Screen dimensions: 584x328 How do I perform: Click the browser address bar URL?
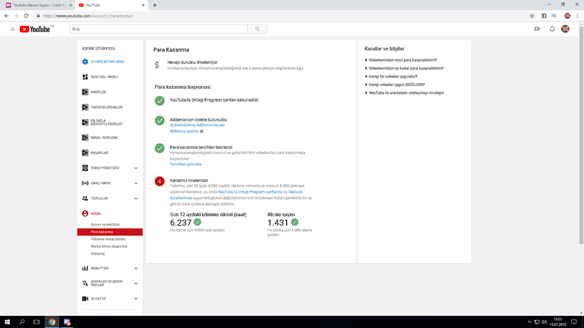point(88,16)
